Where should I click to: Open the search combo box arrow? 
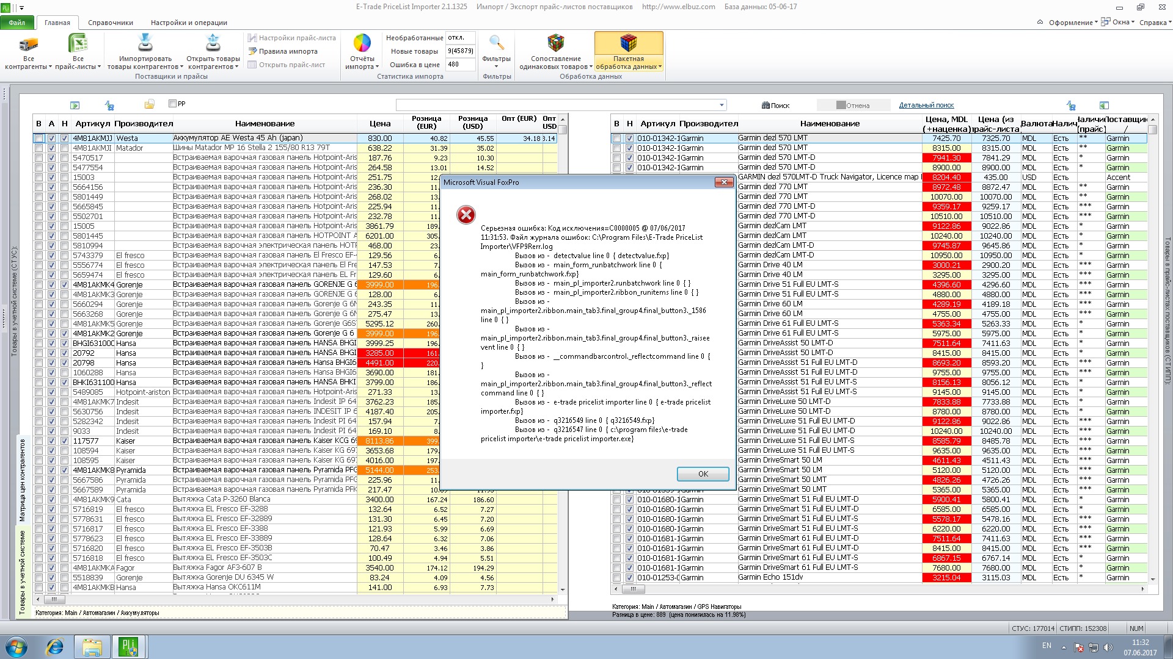tap(722, 105)
